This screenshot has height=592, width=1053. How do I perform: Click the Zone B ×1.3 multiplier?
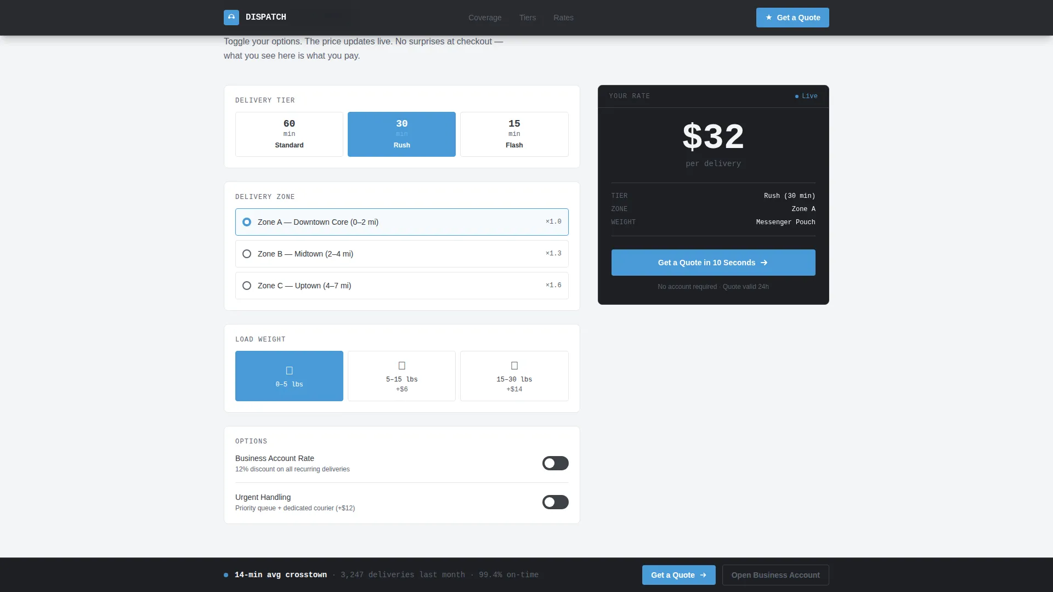point(553,254)
